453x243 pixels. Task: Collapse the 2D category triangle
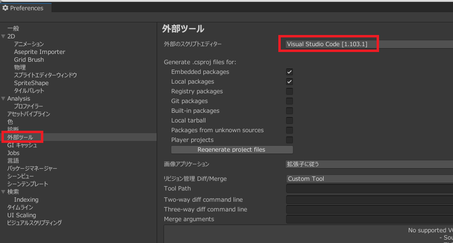[3, 36]
